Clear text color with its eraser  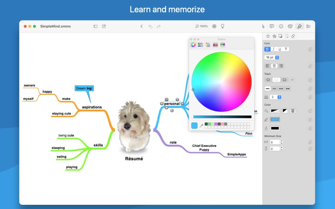point(310,128)
